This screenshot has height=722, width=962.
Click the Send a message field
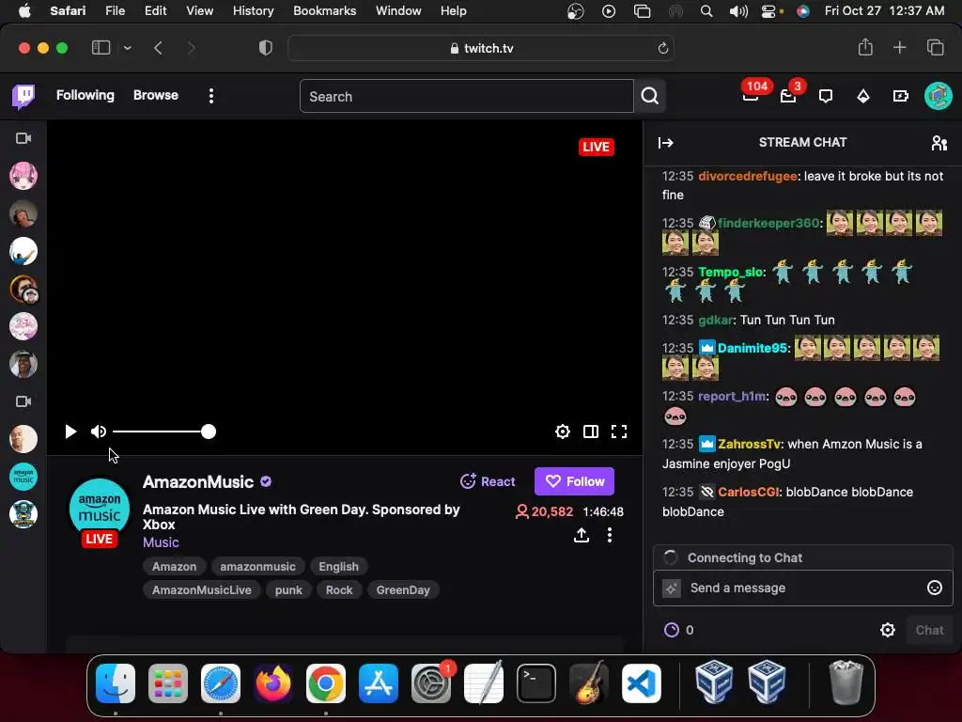[x=802, y=589]
